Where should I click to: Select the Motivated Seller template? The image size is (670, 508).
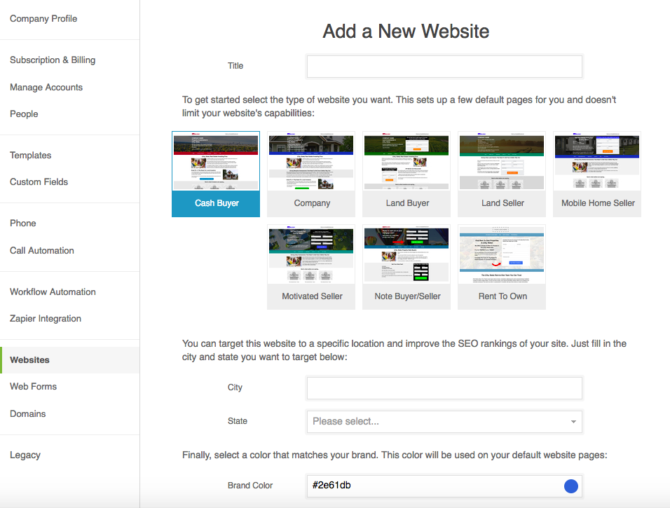(x=312, y=267)
